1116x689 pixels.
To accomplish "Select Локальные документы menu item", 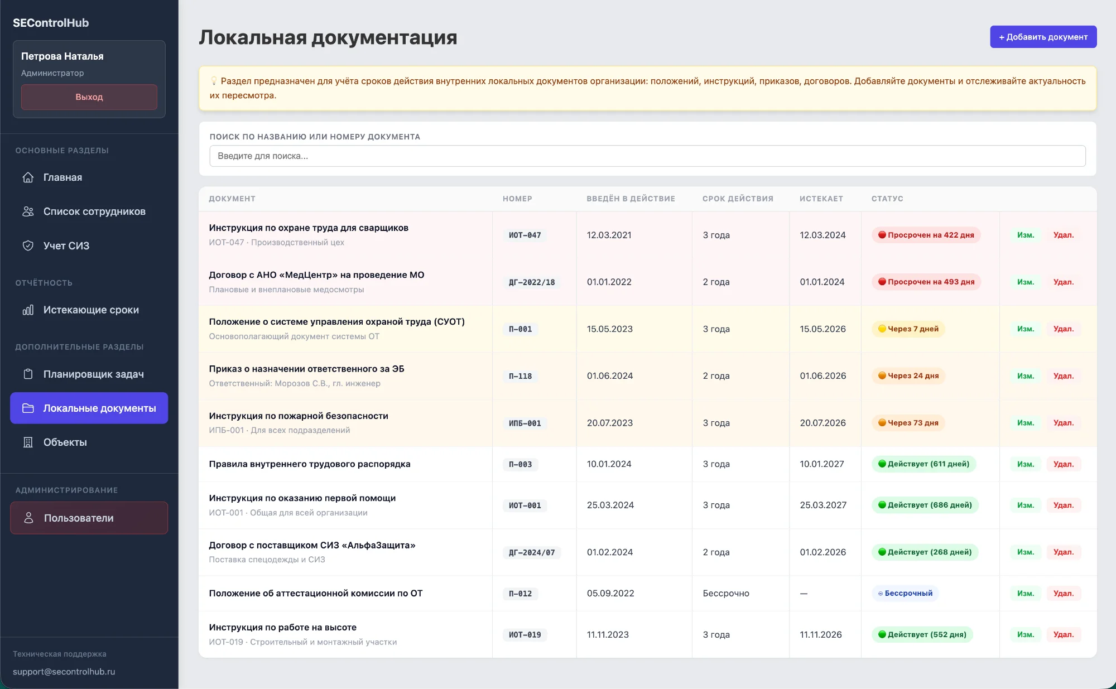I will pyautogui.click(x=89, y=408).
